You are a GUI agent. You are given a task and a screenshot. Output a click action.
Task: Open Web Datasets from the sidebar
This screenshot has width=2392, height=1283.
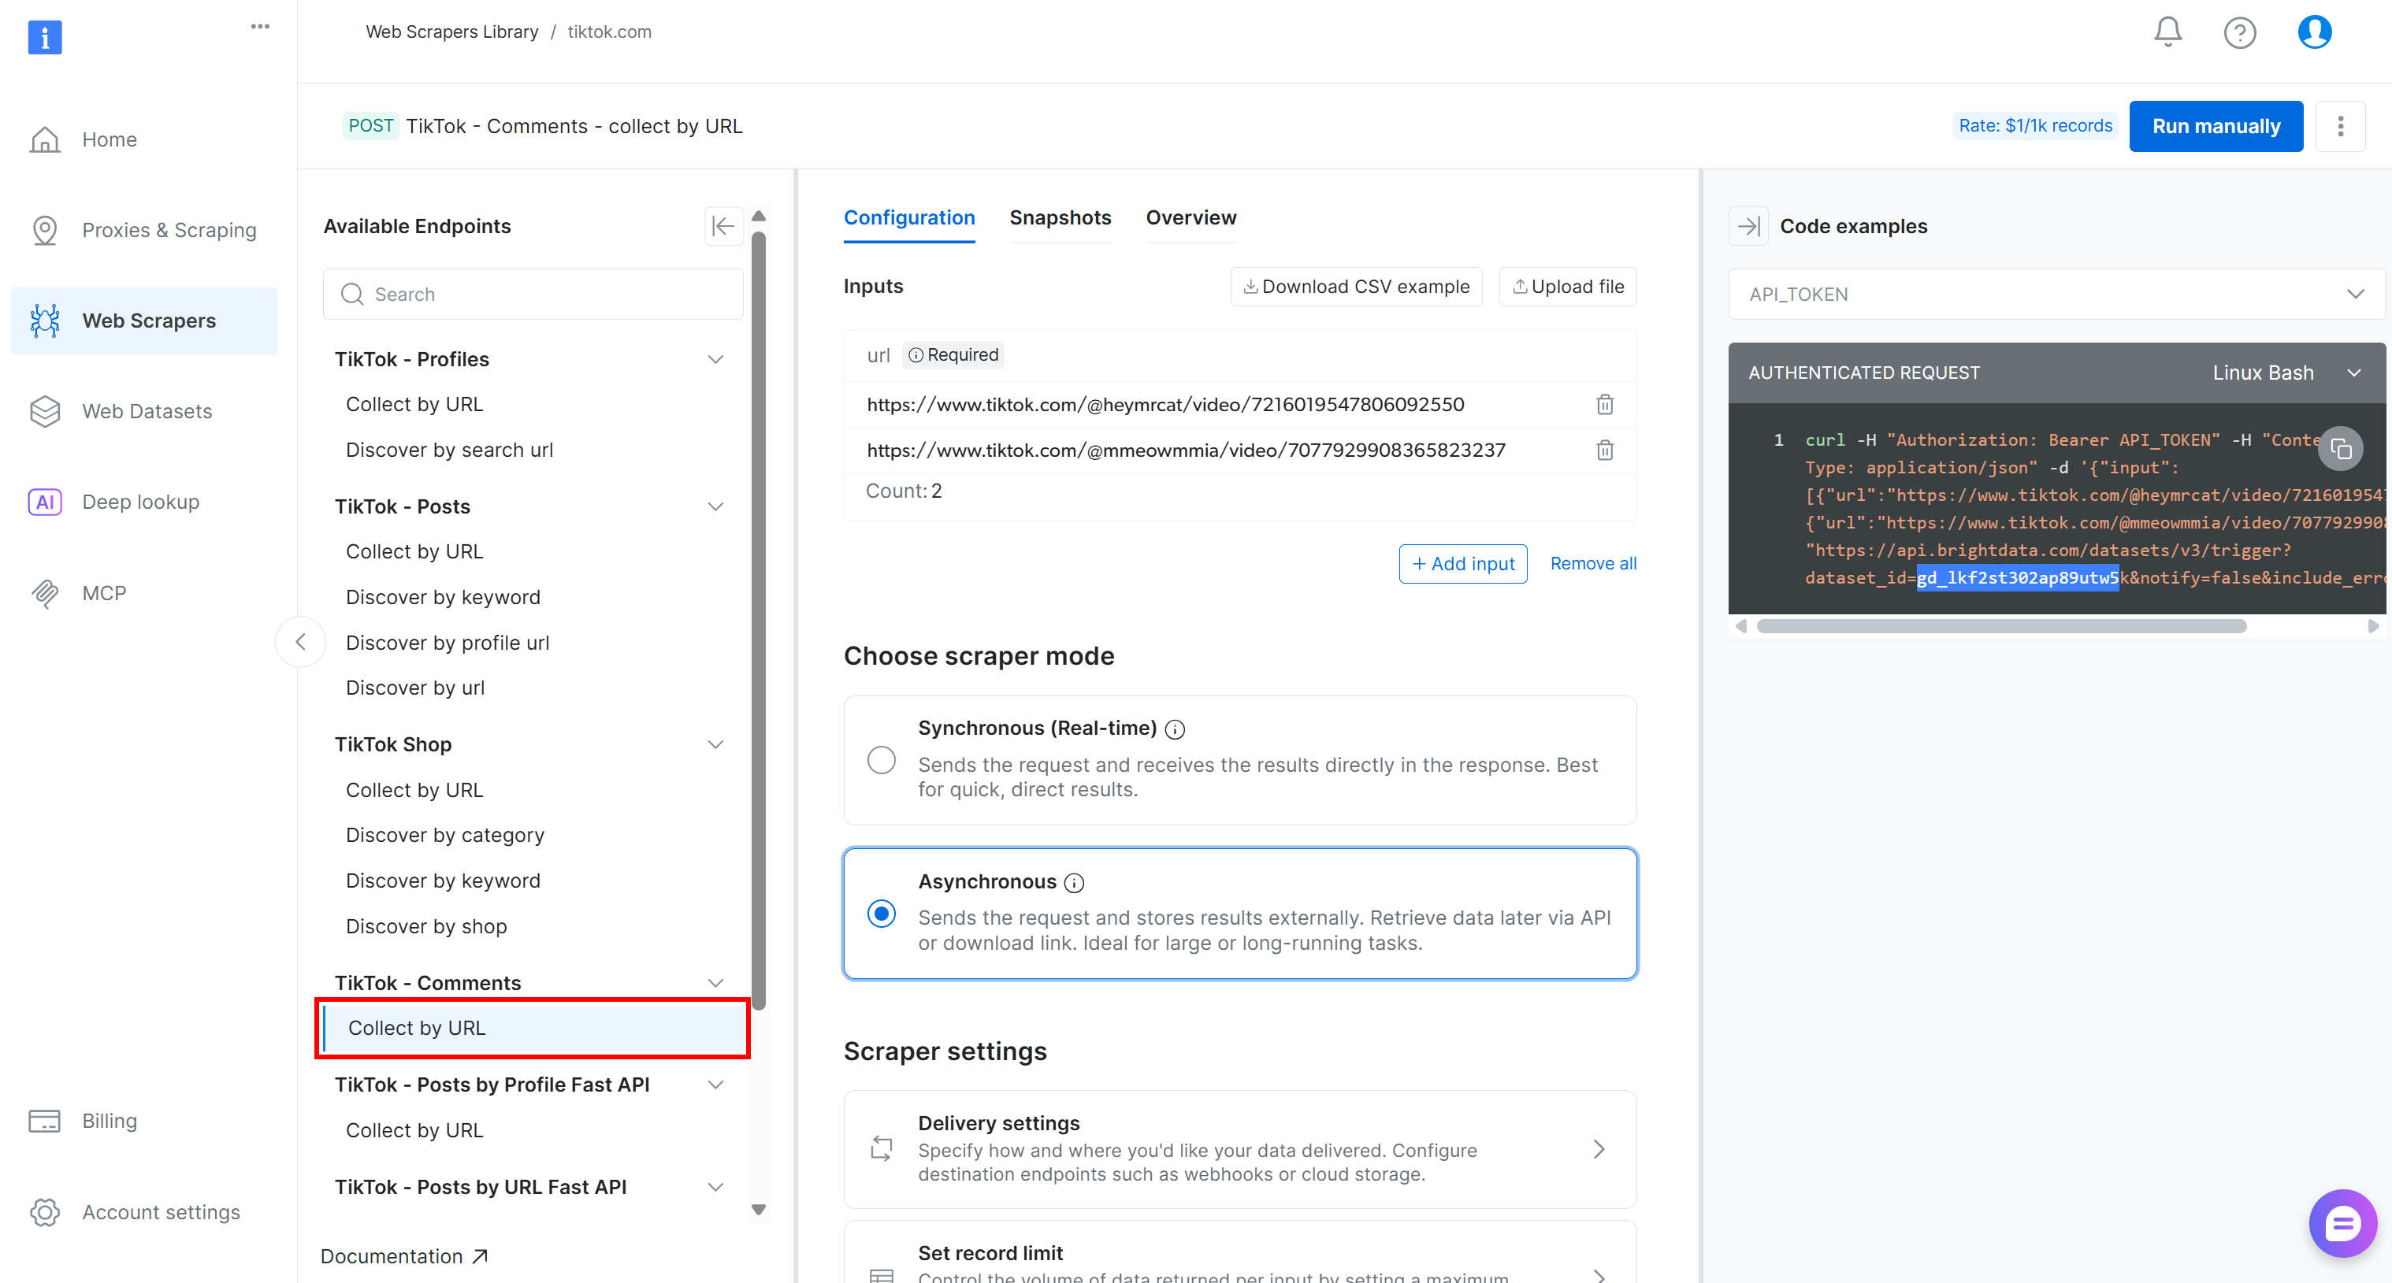pyautogui.click(x=146, y=410)
